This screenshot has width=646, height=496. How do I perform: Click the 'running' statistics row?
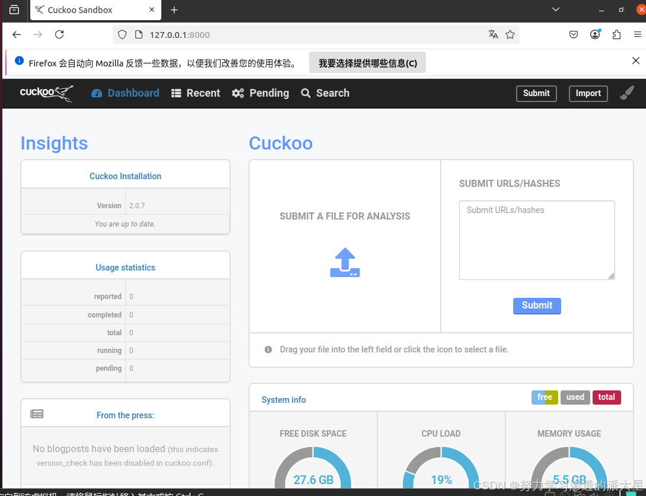(x=125, y=351)
